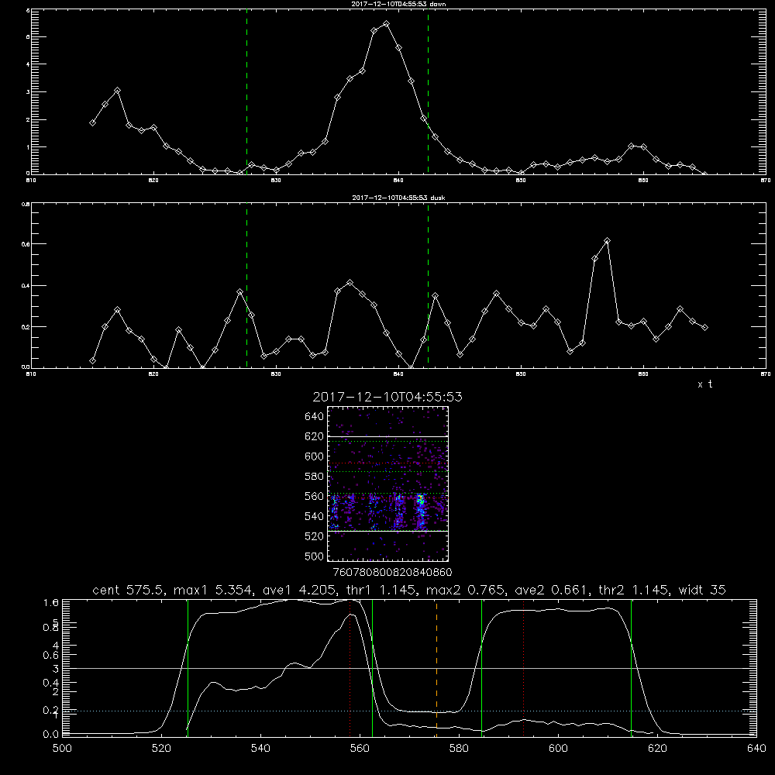The height and width of the screenshot is (775, 775).
Task: Click the heatmap x-axis label '760780800820840860'
Action: tap(392, 573)
